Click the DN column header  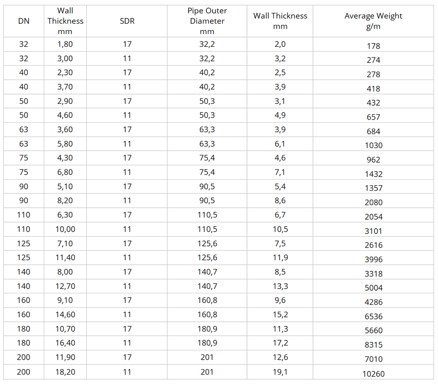click(x=24, y=21)
